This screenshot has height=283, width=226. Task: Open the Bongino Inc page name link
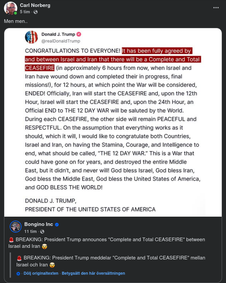(x=39, y=224)
